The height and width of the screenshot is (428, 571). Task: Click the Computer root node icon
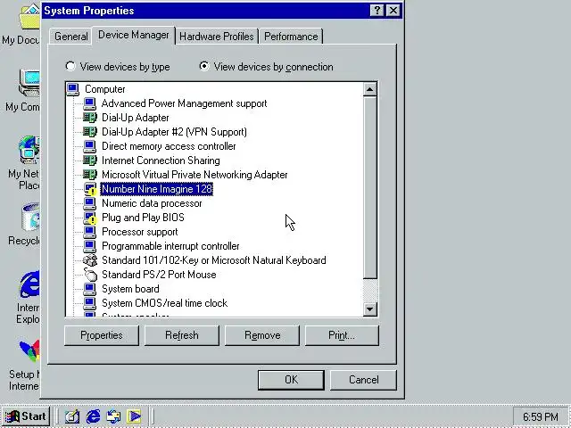pos(73,89)
